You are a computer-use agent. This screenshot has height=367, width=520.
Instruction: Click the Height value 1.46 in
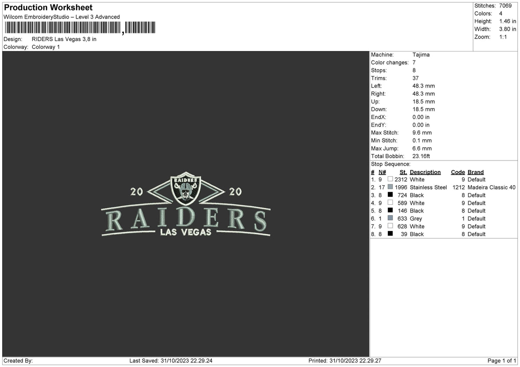[508, 21]
